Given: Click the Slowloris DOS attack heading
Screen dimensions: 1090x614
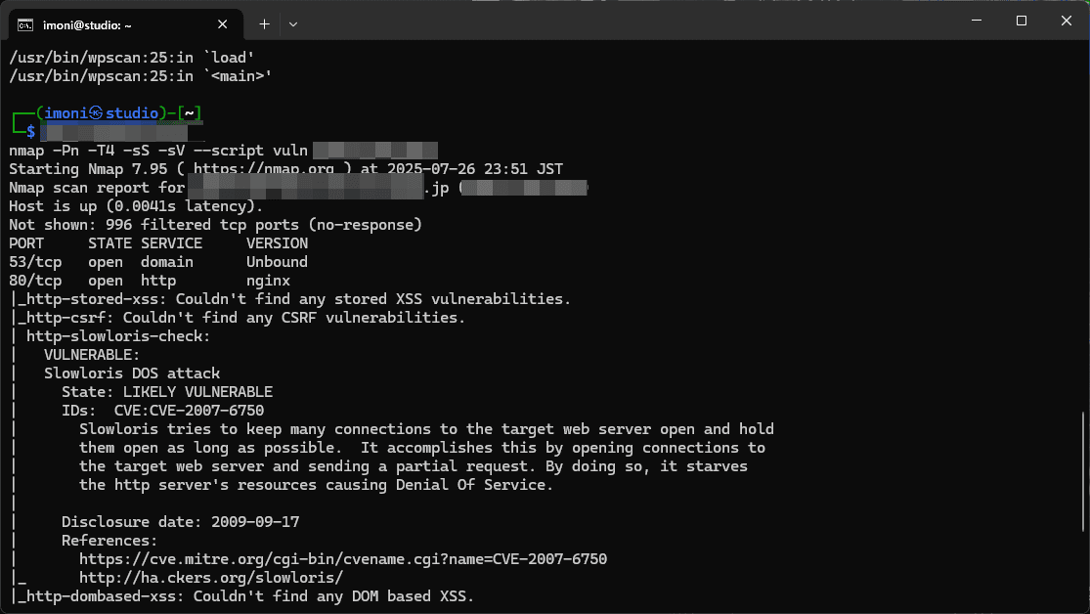Looking at the screenshot, I should click(x=132, y=373).
